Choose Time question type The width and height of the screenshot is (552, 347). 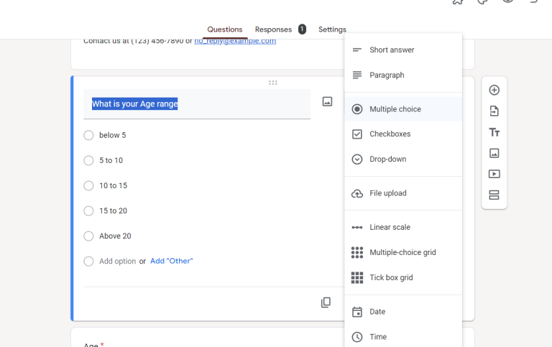pos(403,337)
